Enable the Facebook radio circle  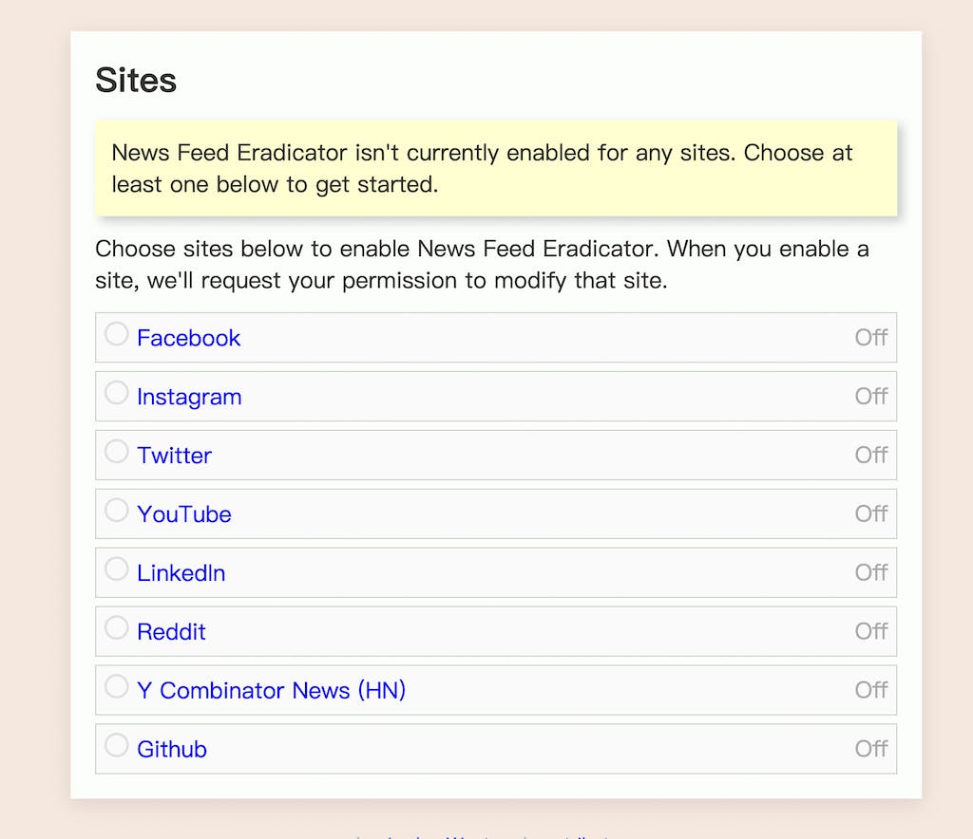pos(116,334)
